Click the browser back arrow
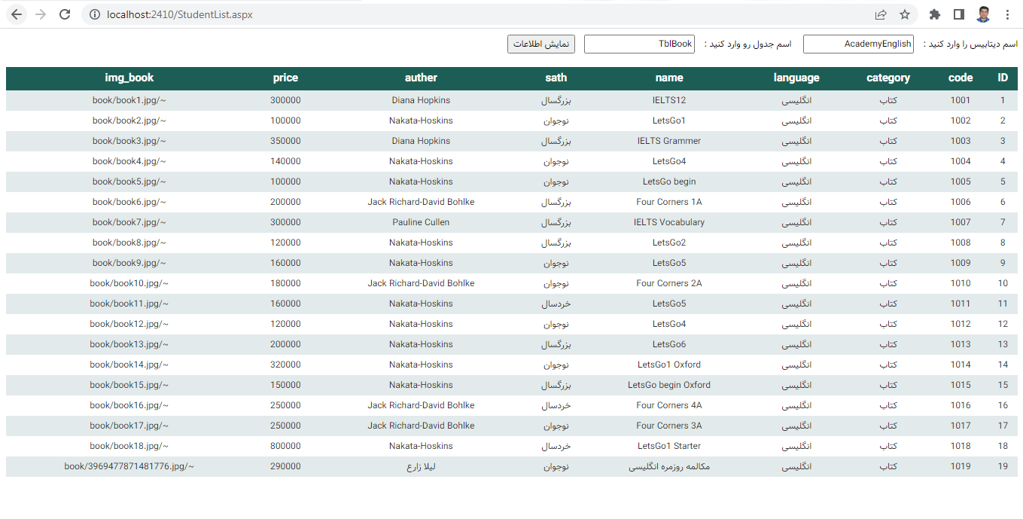Screen dimensions: 1023x519 tap(17, 14)
